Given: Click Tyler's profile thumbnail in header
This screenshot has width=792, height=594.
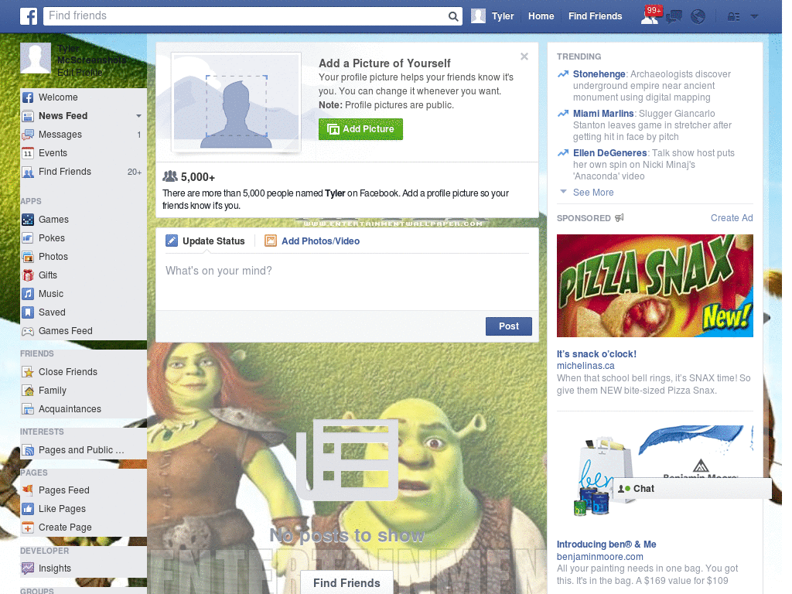Looking at the screenshot, I should [x=478, y=16].
